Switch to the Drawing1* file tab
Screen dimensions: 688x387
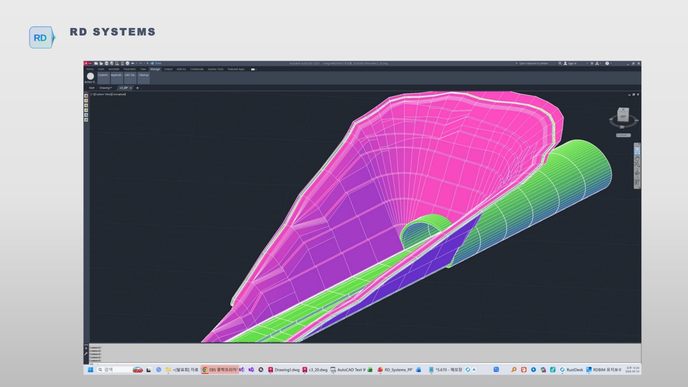(x=106, y=88)
